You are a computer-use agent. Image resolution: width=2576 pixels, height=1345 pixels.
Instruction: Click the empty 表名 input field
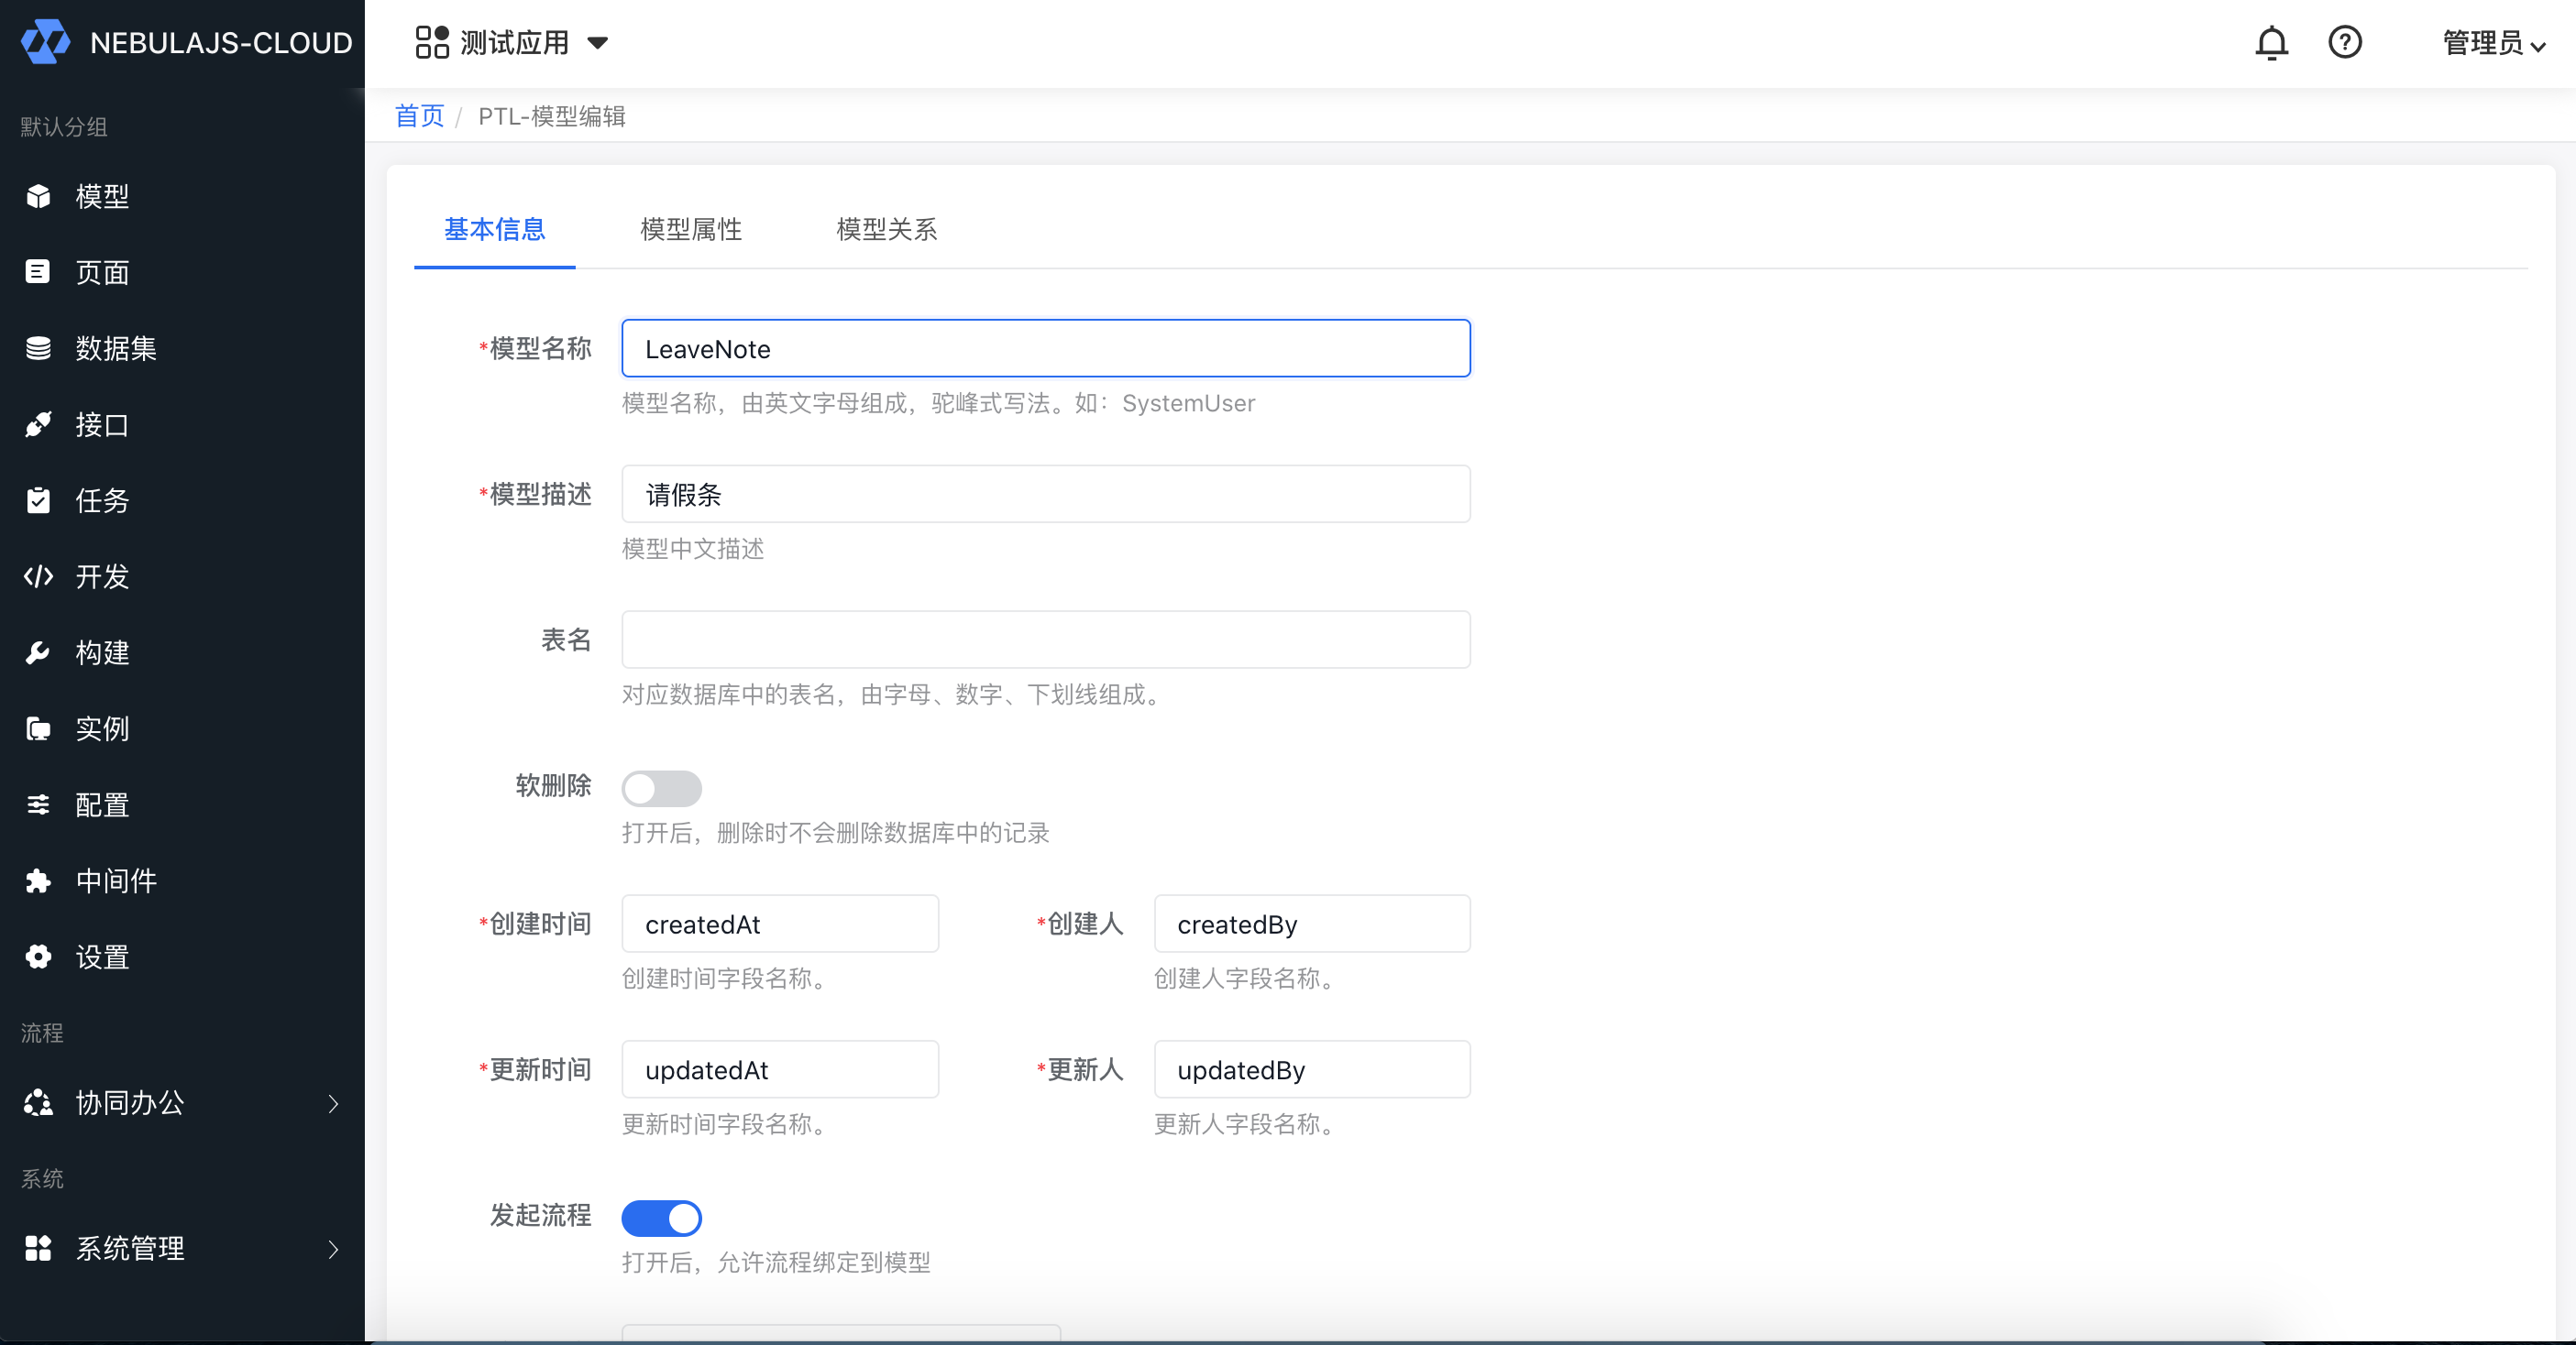click(x=1045, y=640)
